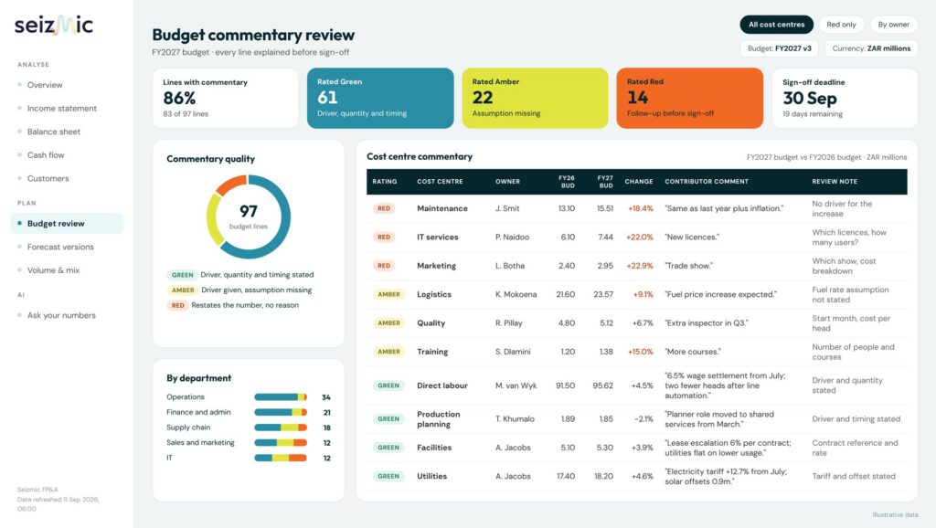Click "Trade show." comment
Viewport: 936px width, 528px height.
point(688,266)
